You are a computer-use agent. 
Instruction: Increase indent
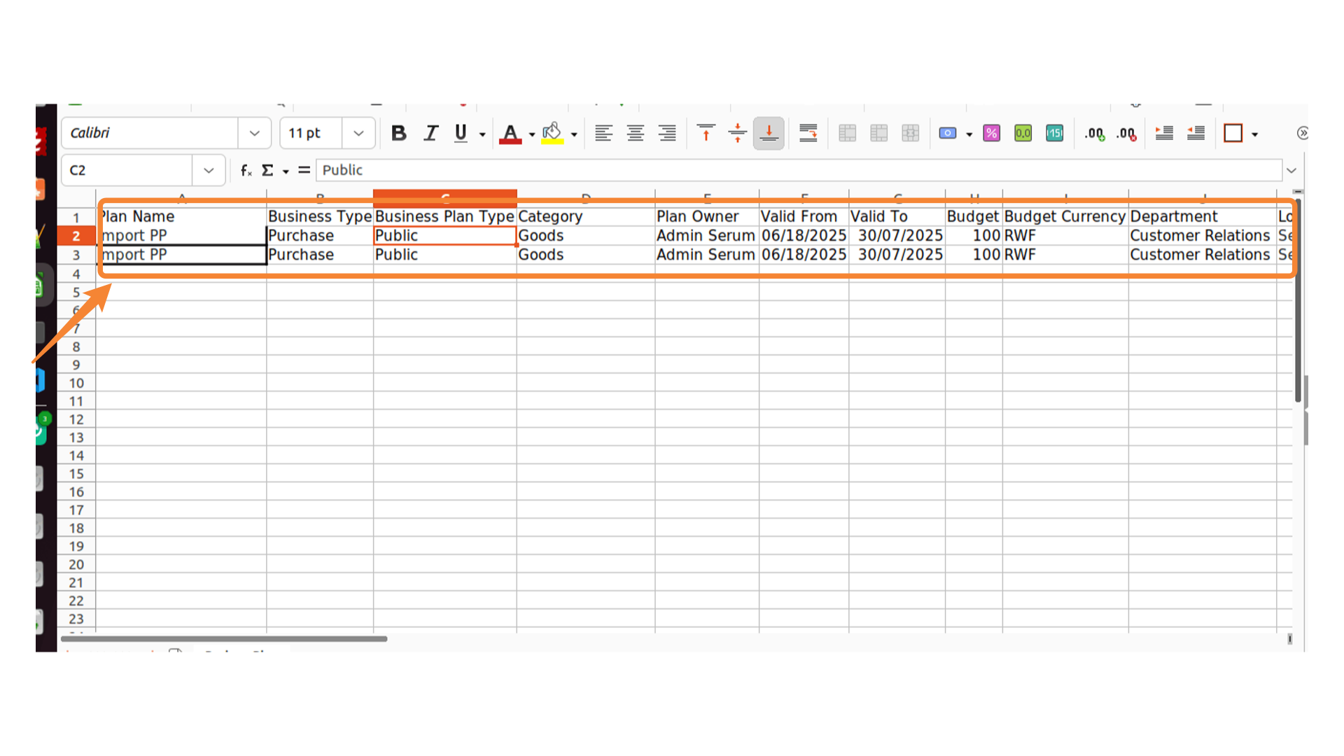tap(1164, 133)
